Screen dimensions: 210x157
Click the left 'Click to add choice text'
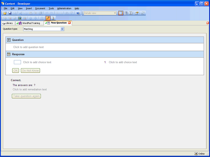pyautogui.click(x=37, y=62)
